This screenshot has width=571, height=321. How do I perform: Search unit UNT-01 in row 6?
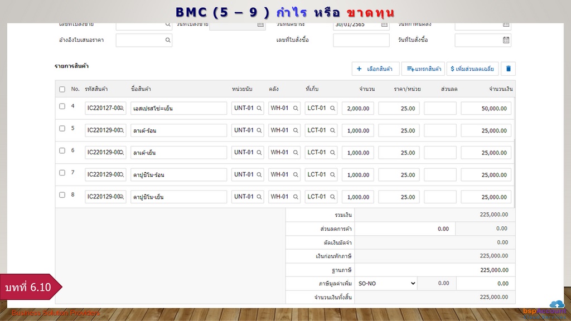(259, 153)
